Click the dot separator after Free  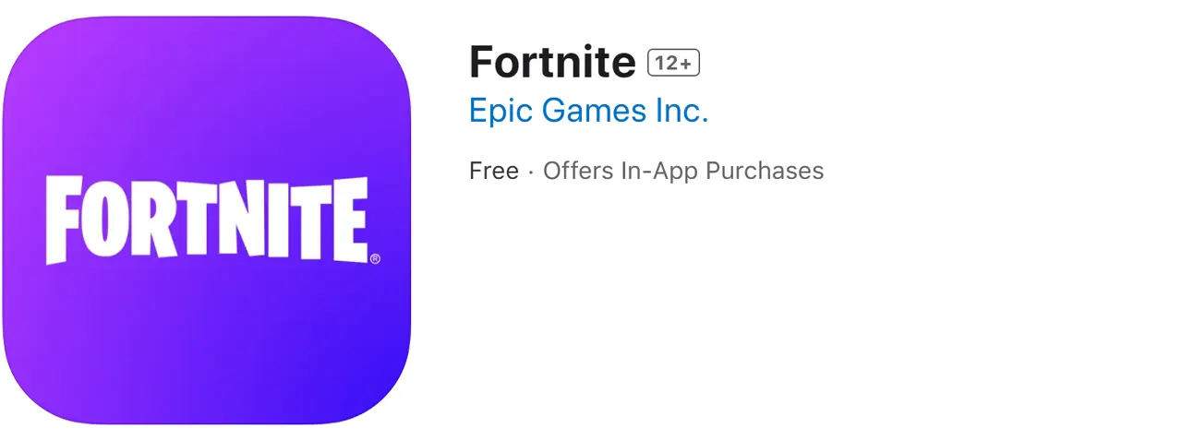[x=531, y=172]
